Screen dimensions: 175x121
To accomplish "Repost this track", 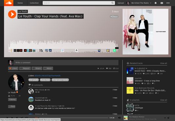I will click(x=25, y=69).
